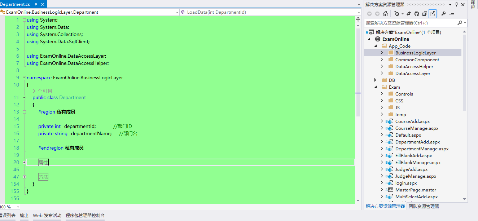Image resolution: width=478 pixels, height=221 pixels.
Task: Expand the Controls folder arrow
Action: click(x=382, y=94)
